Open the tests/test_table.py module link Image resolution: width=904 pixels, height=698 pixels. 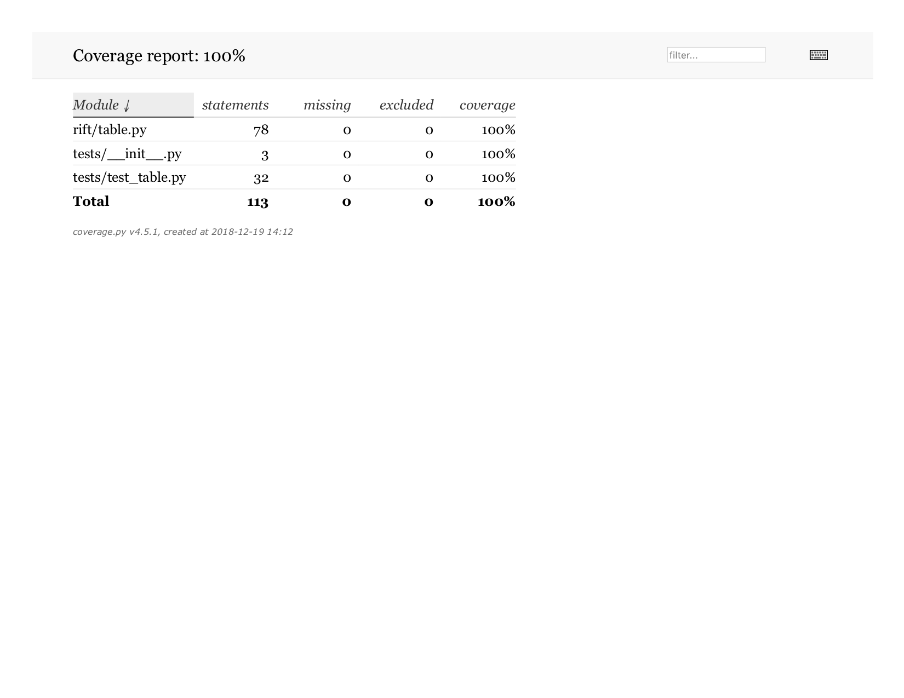(x=129, y=177)
